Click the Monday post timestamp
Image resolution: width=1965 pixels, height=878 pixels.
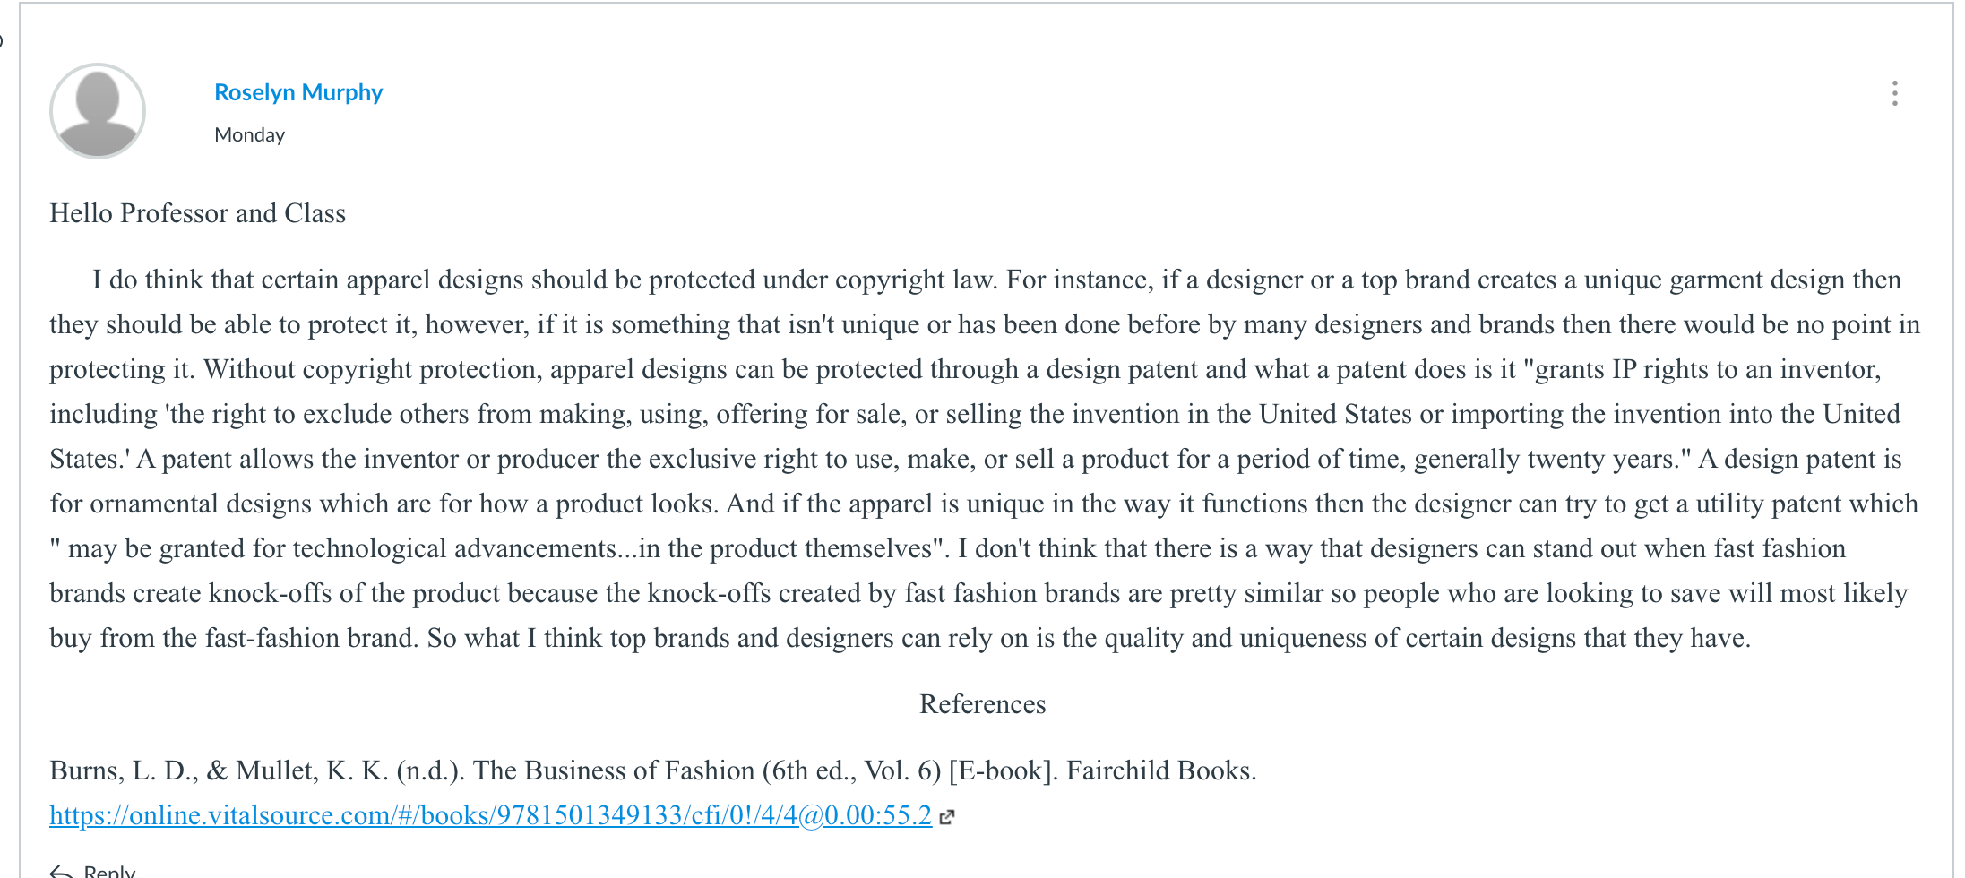click(250, 134)
